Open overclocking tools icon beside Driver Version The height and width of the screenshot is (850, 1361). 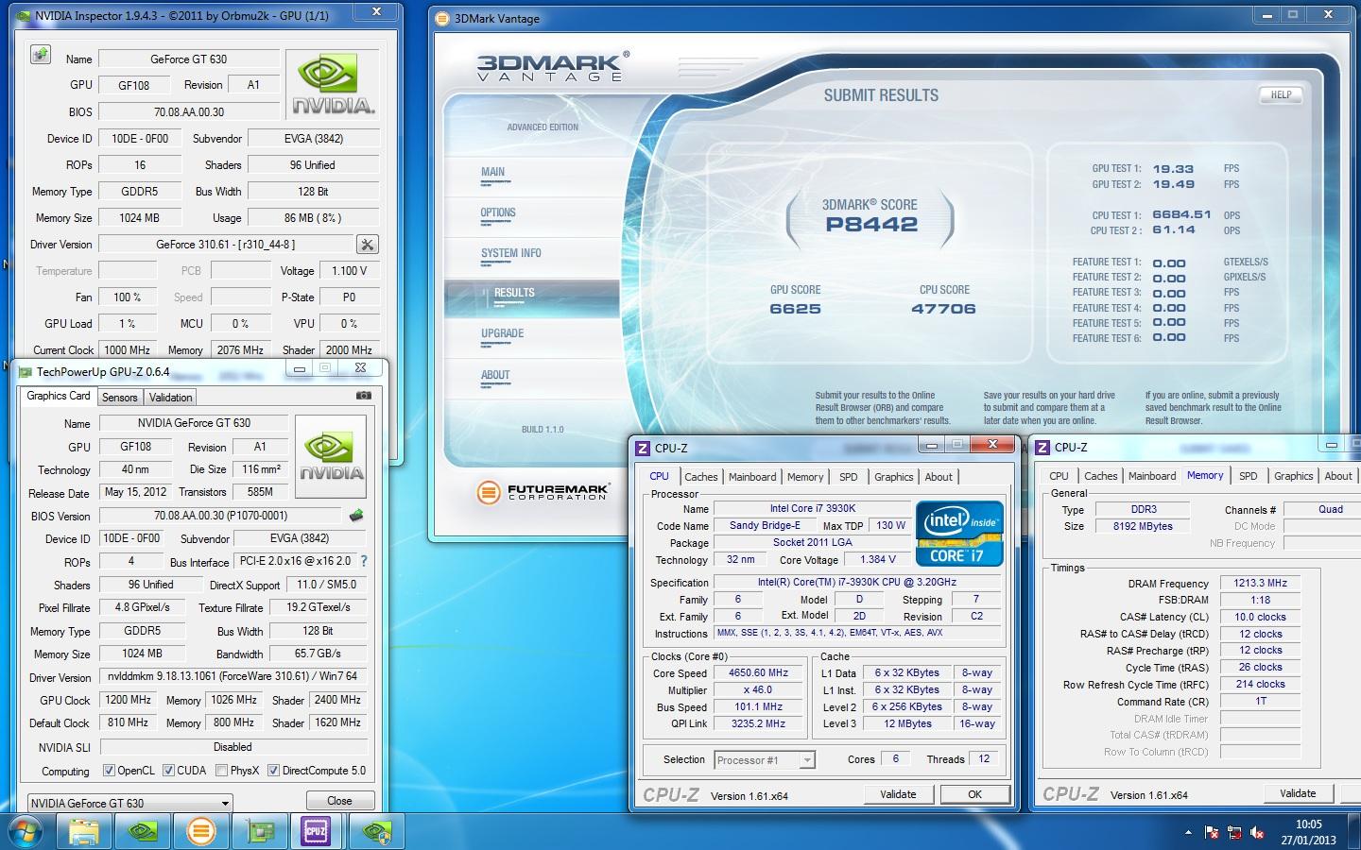(x=368, y=245)
